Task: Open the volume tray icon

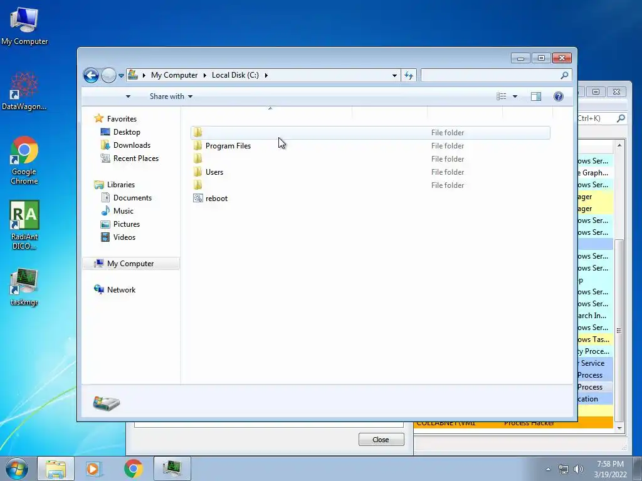Action: point(578,469)
